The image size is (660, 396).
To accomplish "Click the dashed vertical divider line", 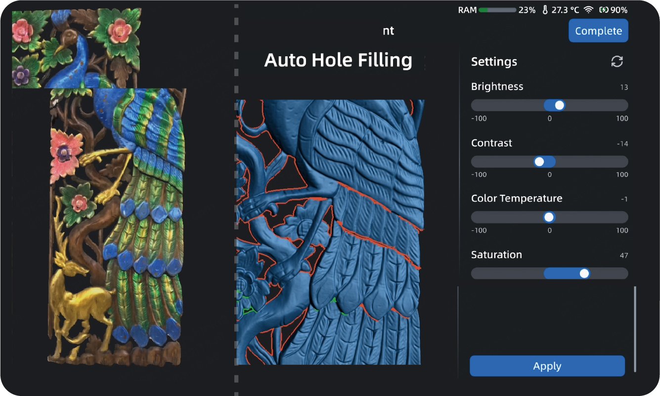I will [x=236, y=198].
